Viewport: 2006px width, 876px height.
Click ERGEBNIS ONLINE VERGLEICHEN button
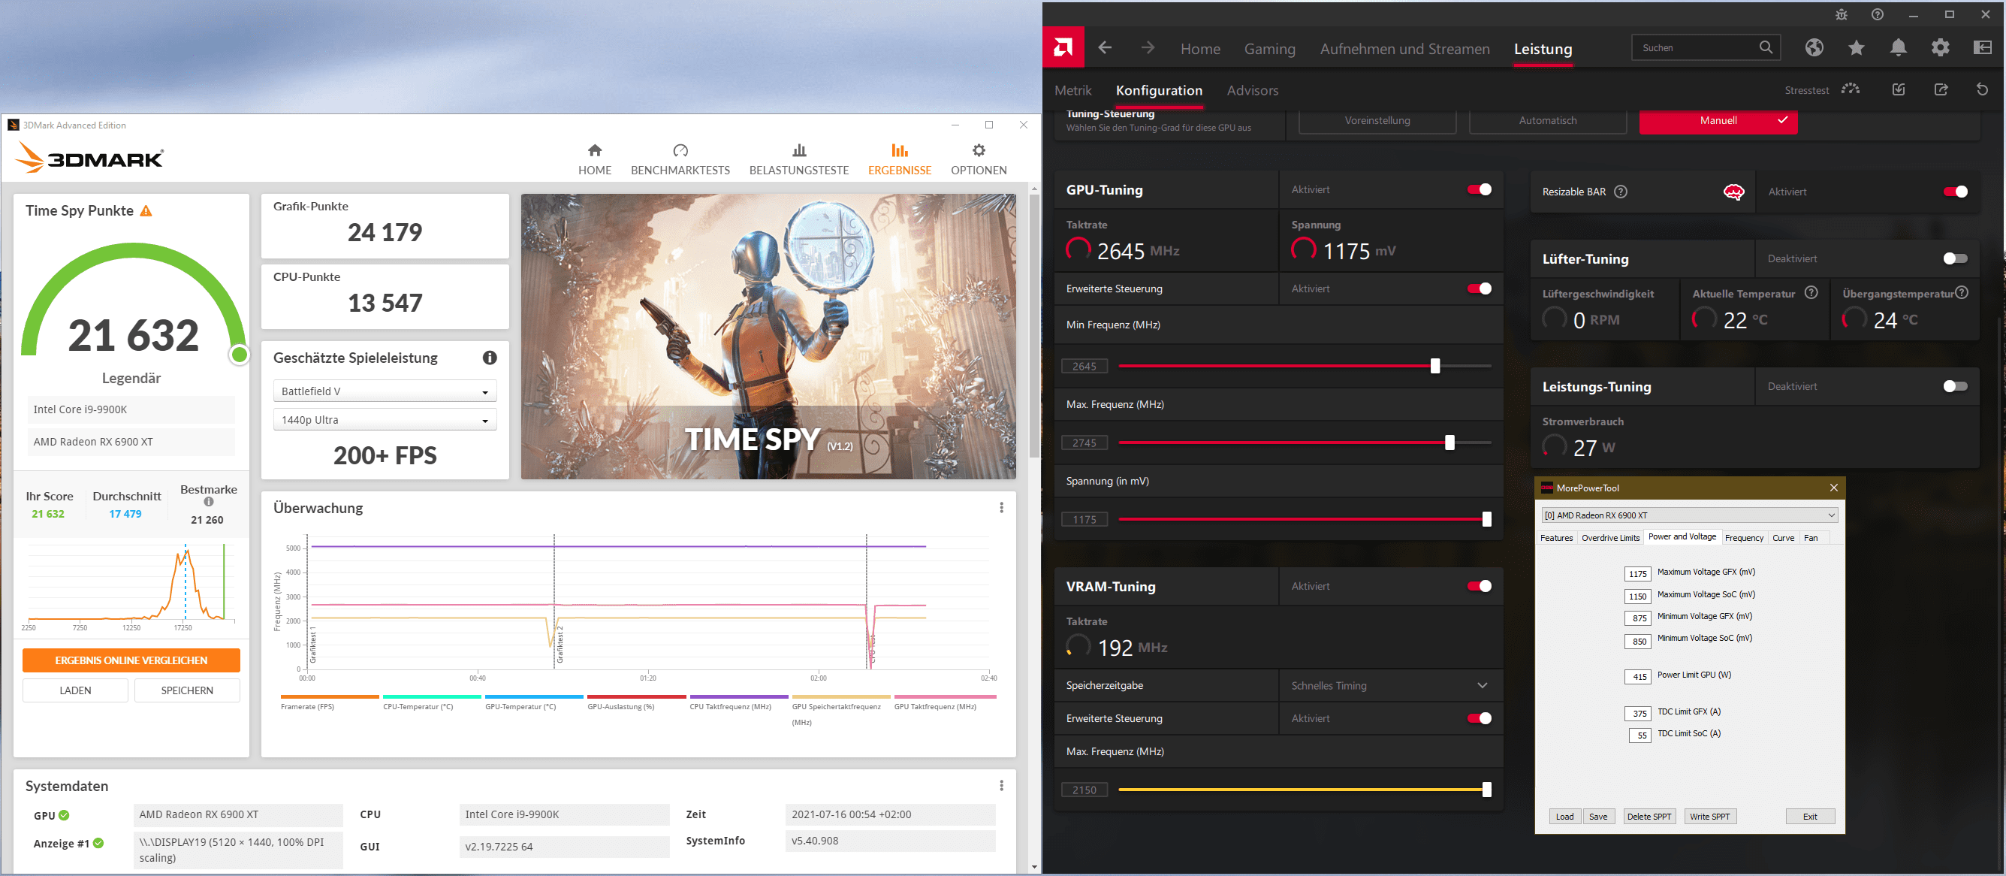[x=131, y=660]
